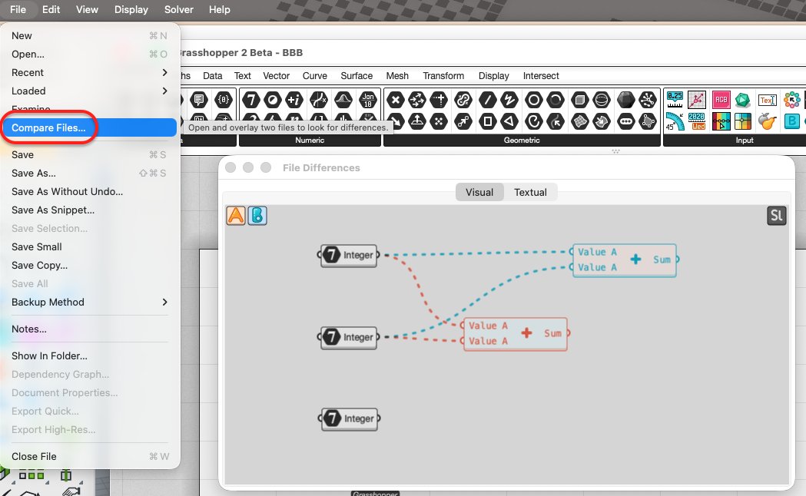Select the RGB colour input icon
This screenshot has height=496, width=806.
[721, 100]
